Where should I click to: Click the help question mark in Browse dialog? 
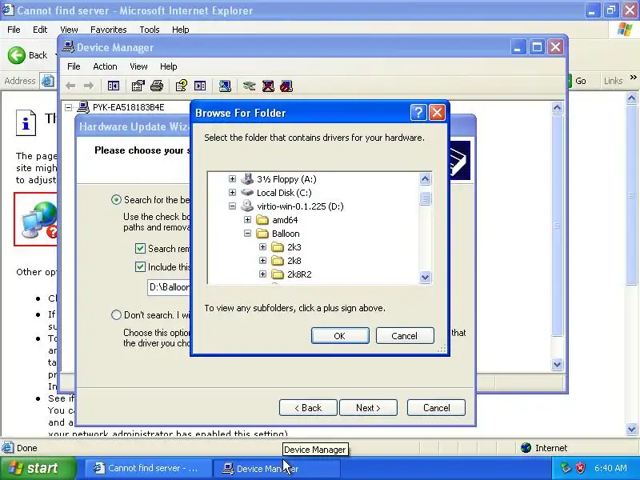click(x=418, y=112)
